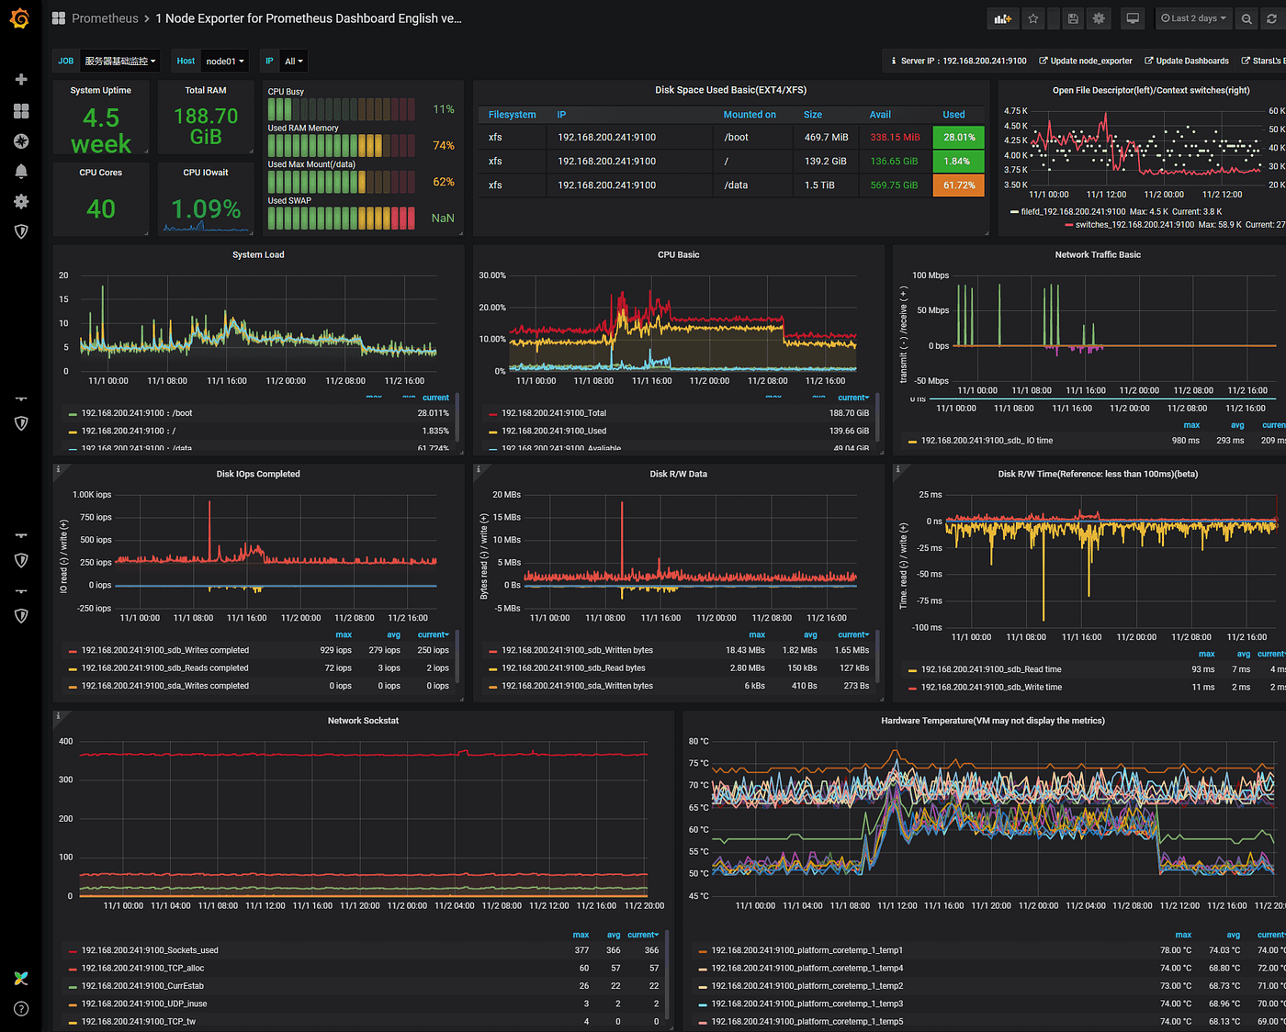Open the IP filter dropdown
Screen dimensions: 1286x1032
click(x=293, y=61)
